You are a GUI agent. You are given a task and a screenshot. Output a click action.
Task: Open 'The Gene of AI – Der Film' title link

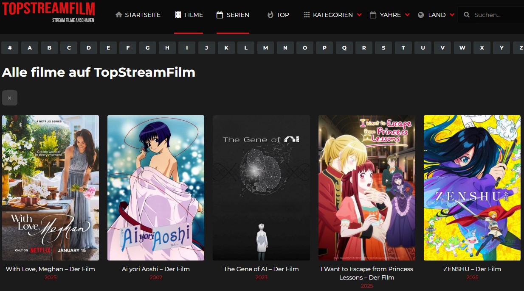261,269
